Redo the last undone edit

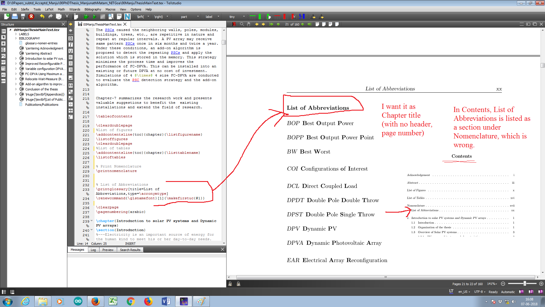point(50,16)
